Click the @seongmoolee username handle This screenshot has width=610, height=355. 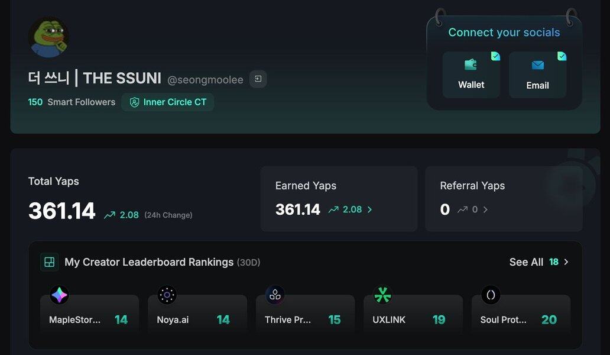click(205, 80)
